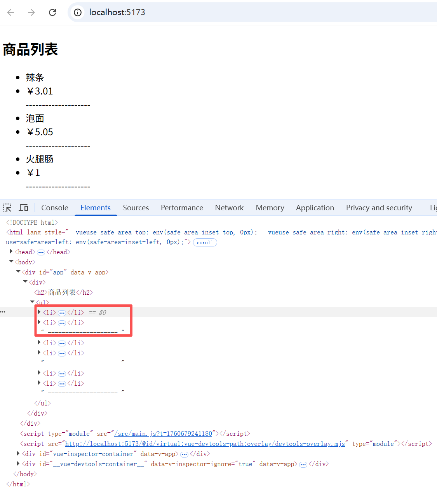Open the Performance tab
Image resolution: width=437 pixels, height=491 pixels.
(x=182, y=208)
